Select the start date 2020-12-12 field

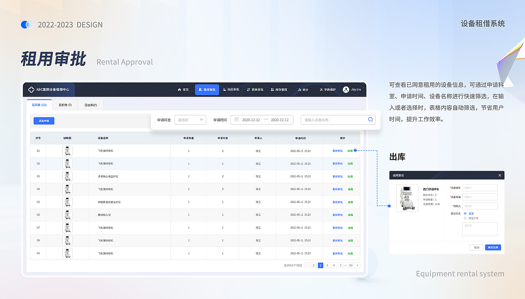[x=251, y=120]
